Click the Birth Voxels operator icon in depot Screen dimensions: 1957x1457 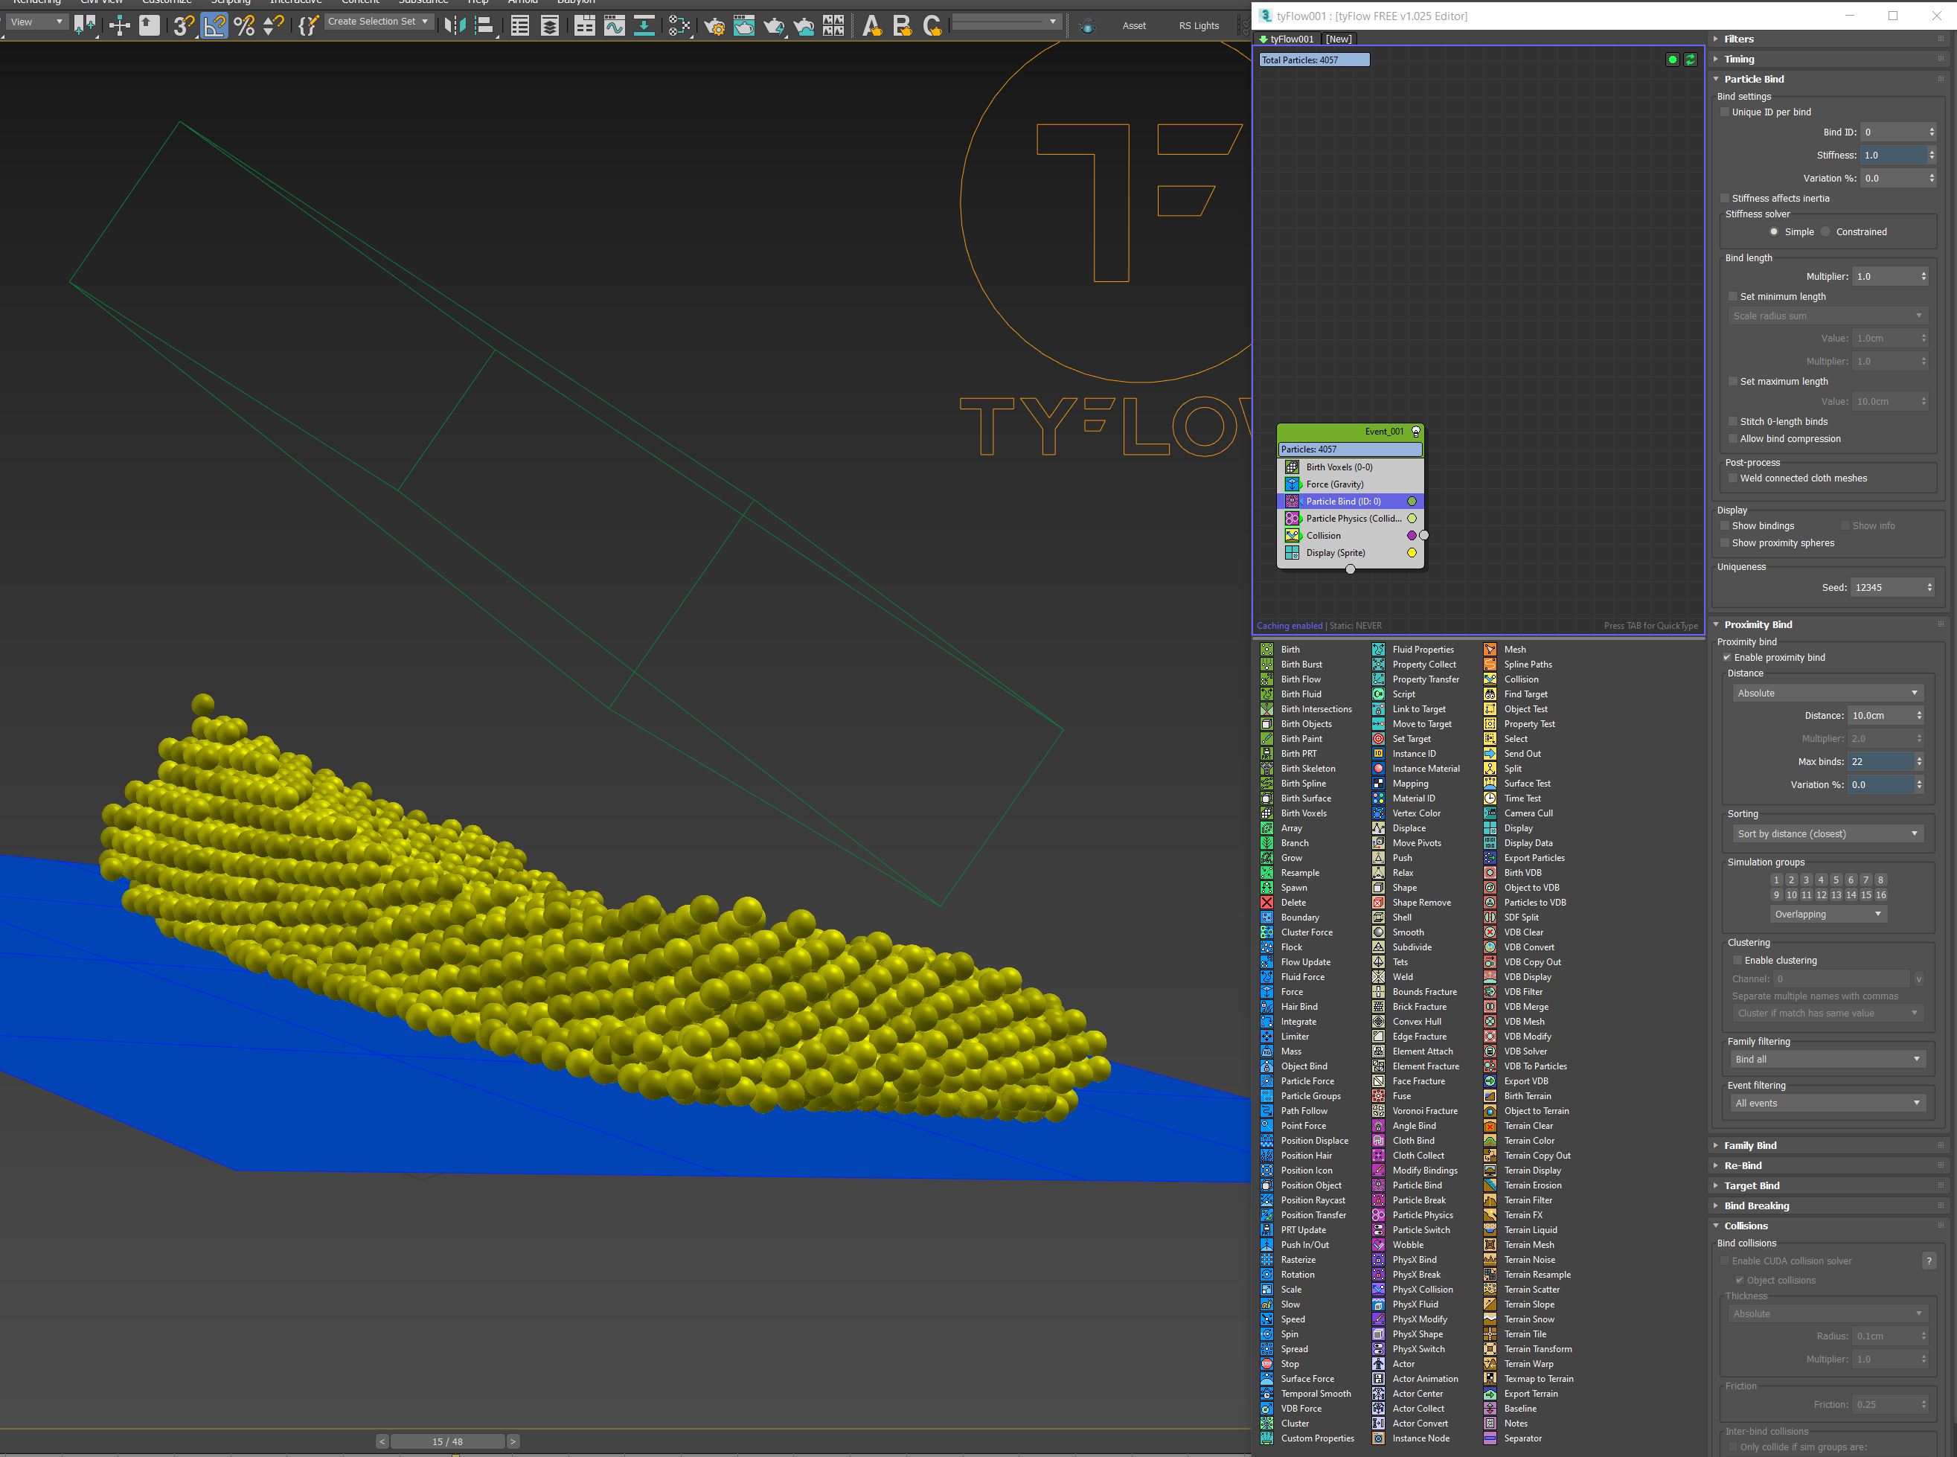click(x=1266, y=813)
